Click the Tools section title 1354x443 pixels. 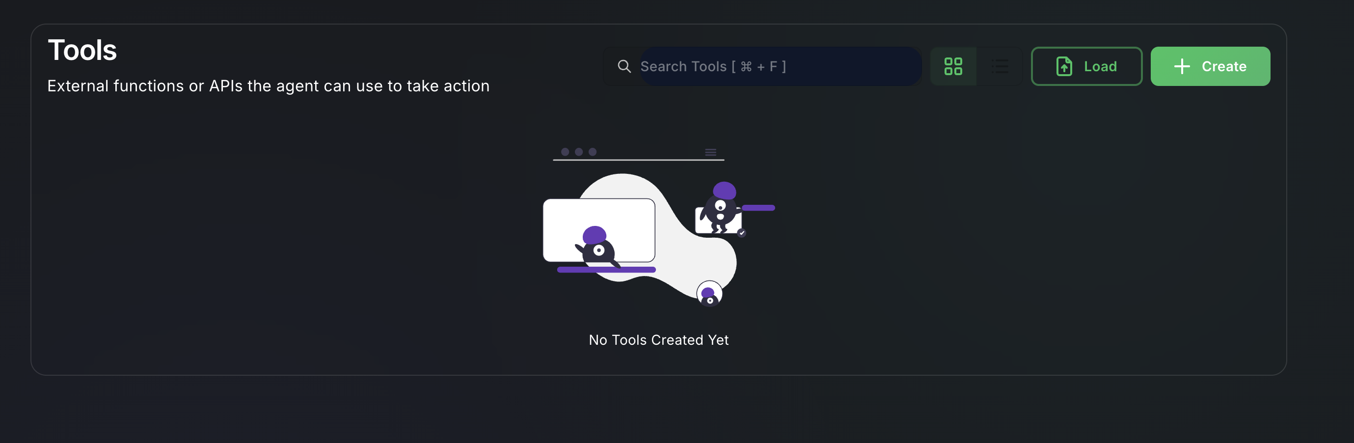click(82, 50)
